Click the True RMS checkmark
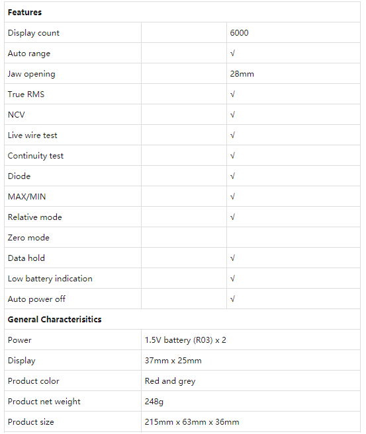 [x=232, y=94]
